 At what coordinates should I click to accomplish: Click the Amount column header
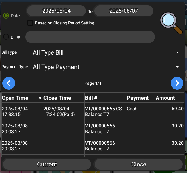click(x=165, y=98)
